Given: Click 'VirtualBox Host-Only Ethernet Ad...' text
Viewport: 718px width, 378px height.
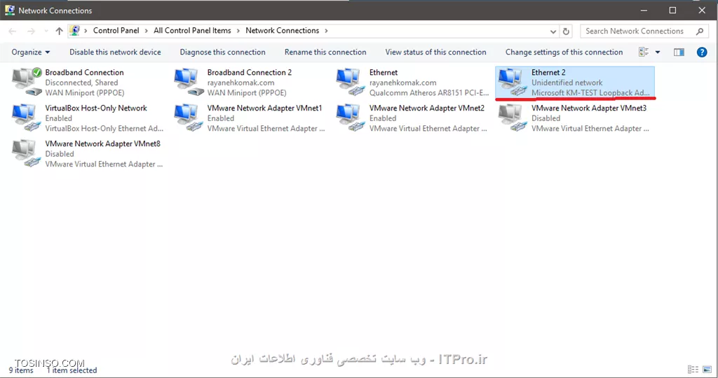Looking at the screenshot, I should pos(104,128).
